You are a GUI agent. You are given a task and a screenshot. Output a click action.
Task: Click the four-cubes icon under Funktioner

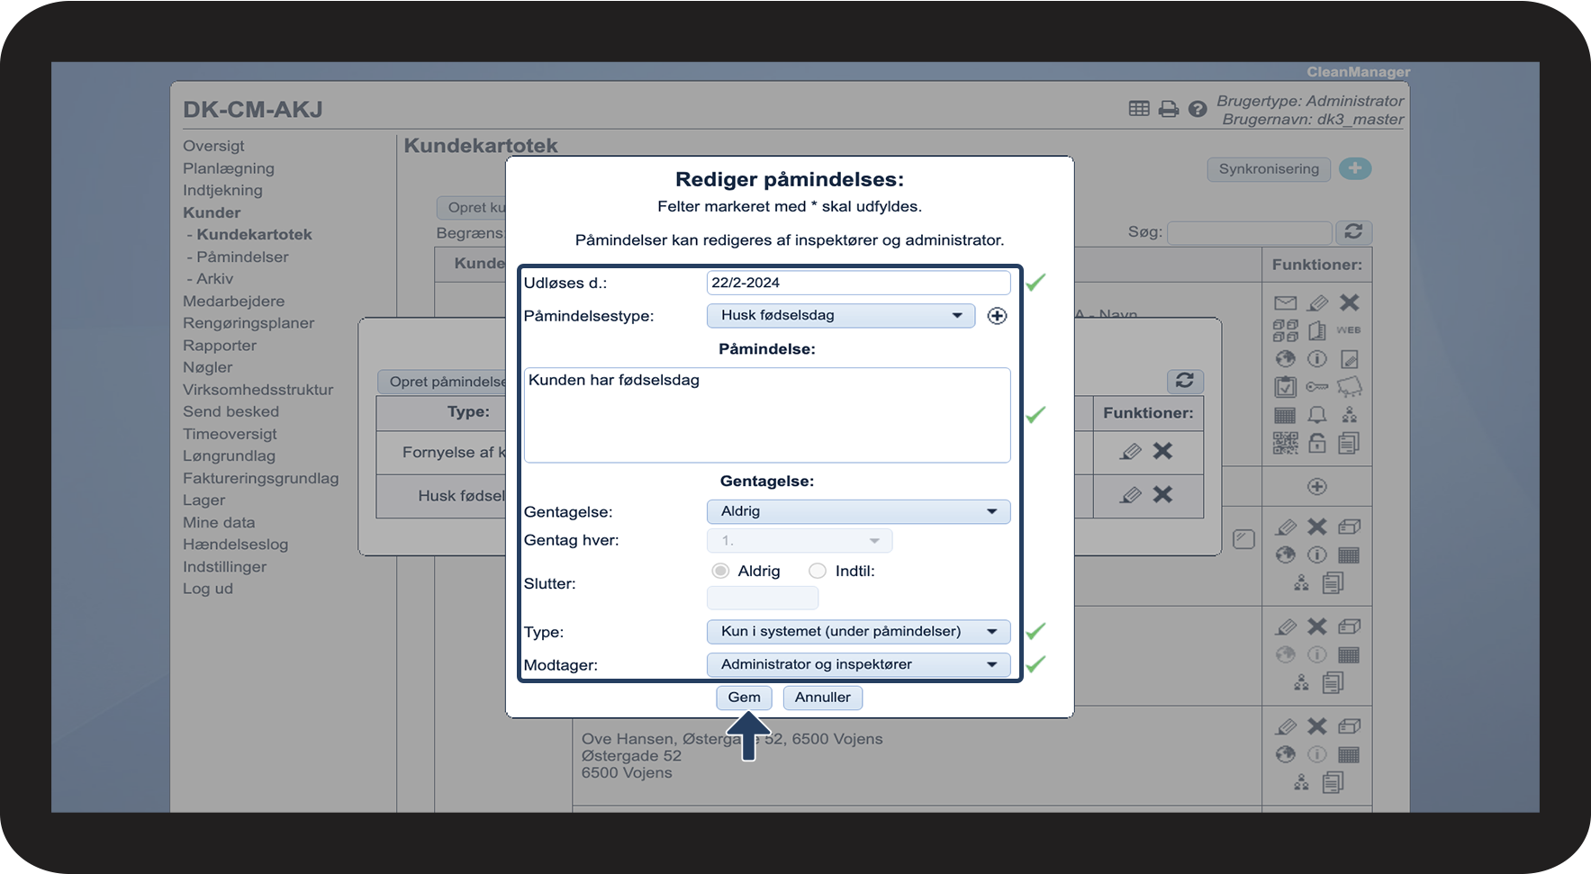pos(1286,330)
